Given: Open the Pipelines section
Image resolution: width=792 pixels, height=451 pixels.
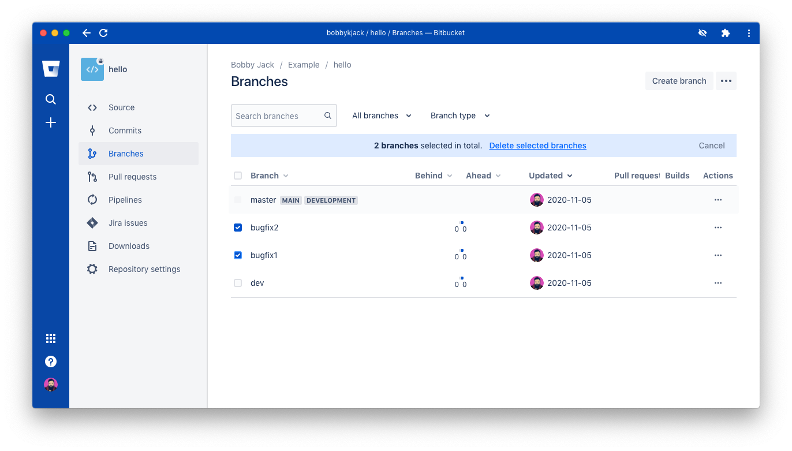Looking at the screenshot, I should point(125,199).
